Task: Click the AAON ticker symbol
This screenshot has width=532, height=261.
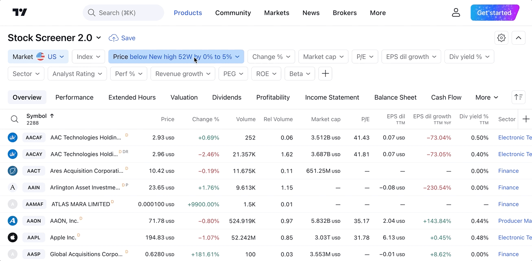Action: pos(34,221)
